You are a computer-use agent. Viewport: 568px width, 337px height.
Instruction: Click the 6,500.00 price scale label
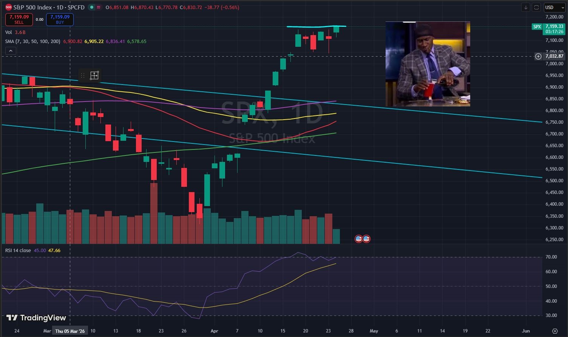coord(554,181)
